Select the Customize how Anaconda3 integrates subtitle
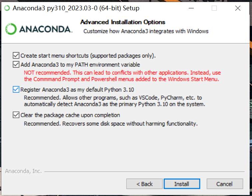Image resolution: width=252 pixels, height=196 pixels. [146, 31]
